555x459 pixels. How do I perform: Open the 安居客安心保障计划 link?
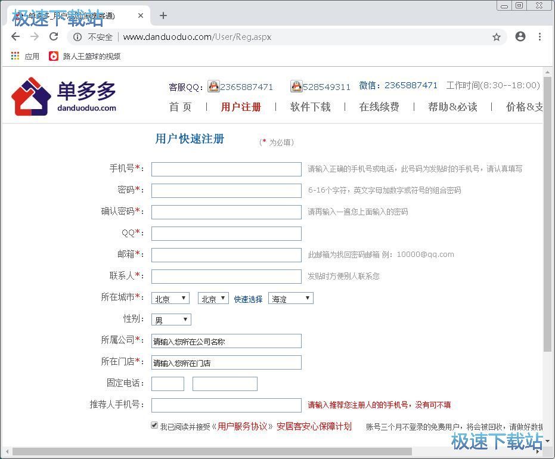coord(314,426)
